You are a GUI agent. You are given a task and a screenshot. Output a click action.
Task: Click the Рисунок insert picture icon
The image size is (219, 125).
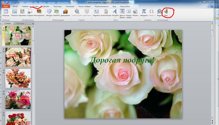click(x=14, y=12)
